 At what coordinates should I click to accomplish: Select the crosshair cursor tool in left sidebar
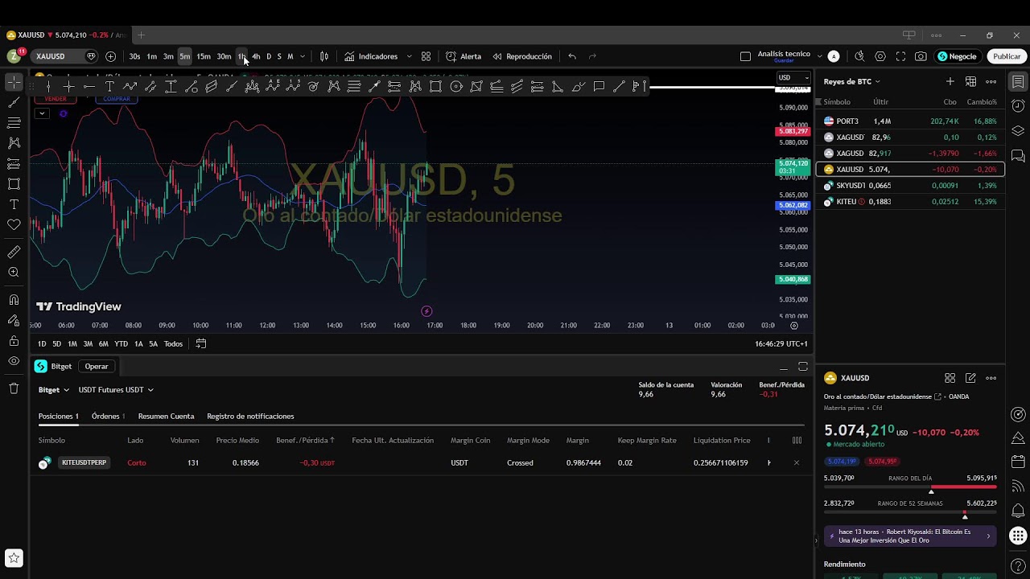[x=14, y=83]
